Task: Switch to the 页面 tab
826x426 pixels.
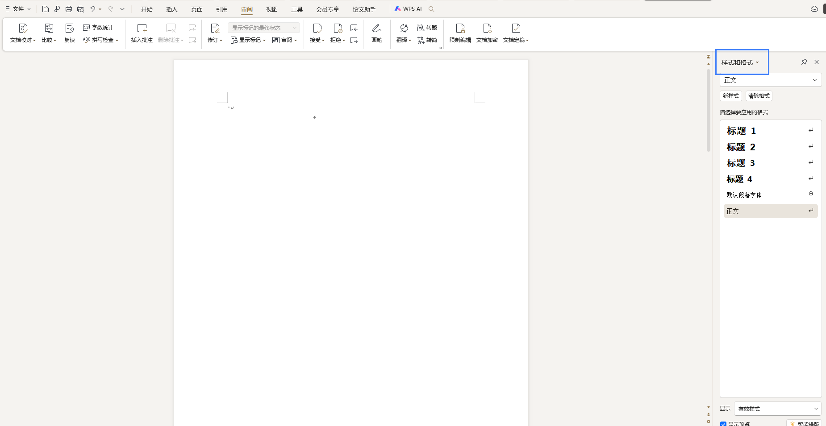Action: (197, 9)
